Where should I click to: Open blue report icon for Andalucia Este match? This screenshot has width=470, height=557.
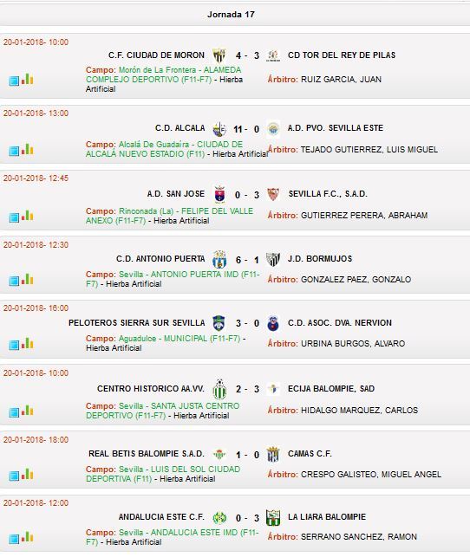(14, 539)
